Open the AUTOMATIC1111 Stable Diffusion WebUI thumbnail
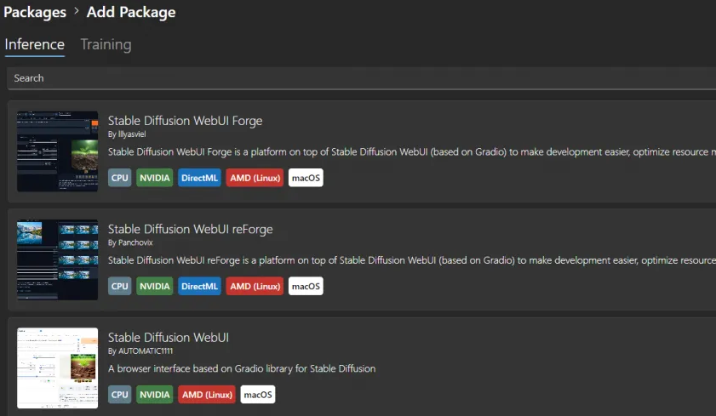The width and height of the screenshot is (716, 416). pyautogui.click(x=58, y=368)
